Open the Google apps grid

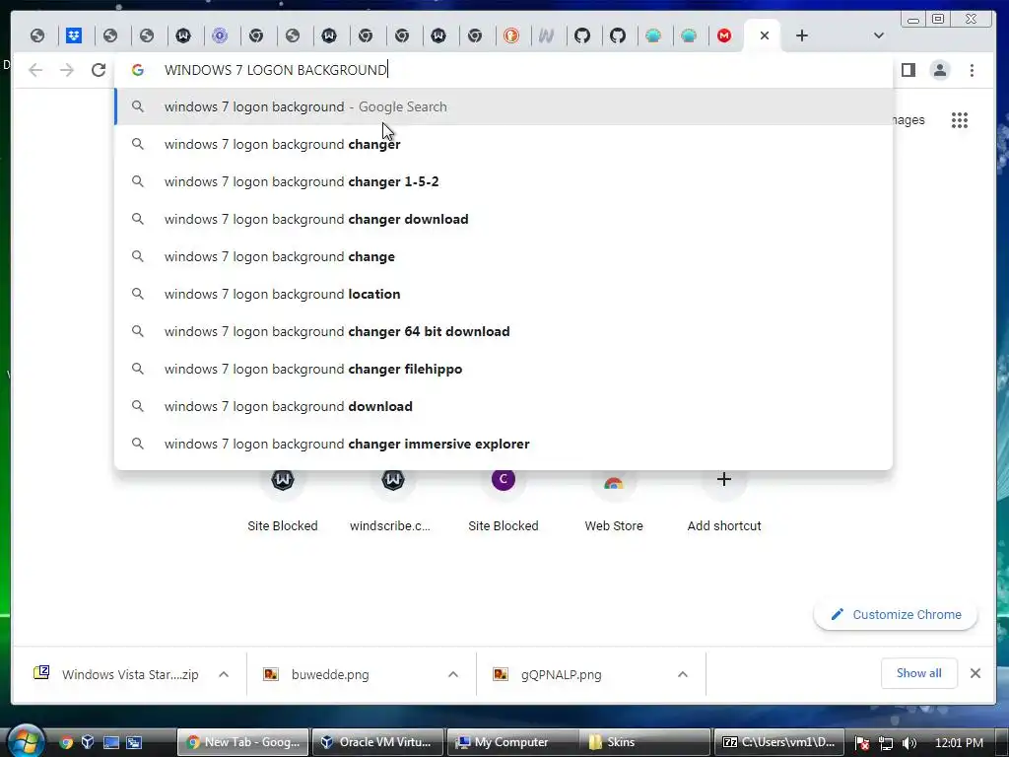tap(960, 120)
